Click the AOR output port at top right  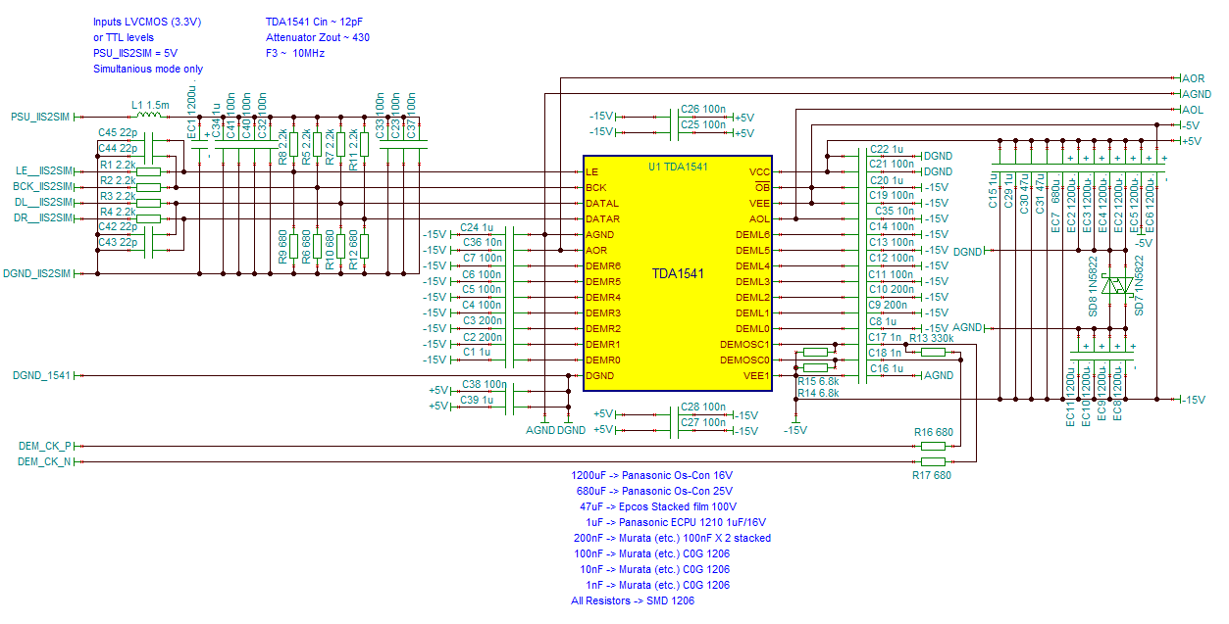[x=1193, y=77]
